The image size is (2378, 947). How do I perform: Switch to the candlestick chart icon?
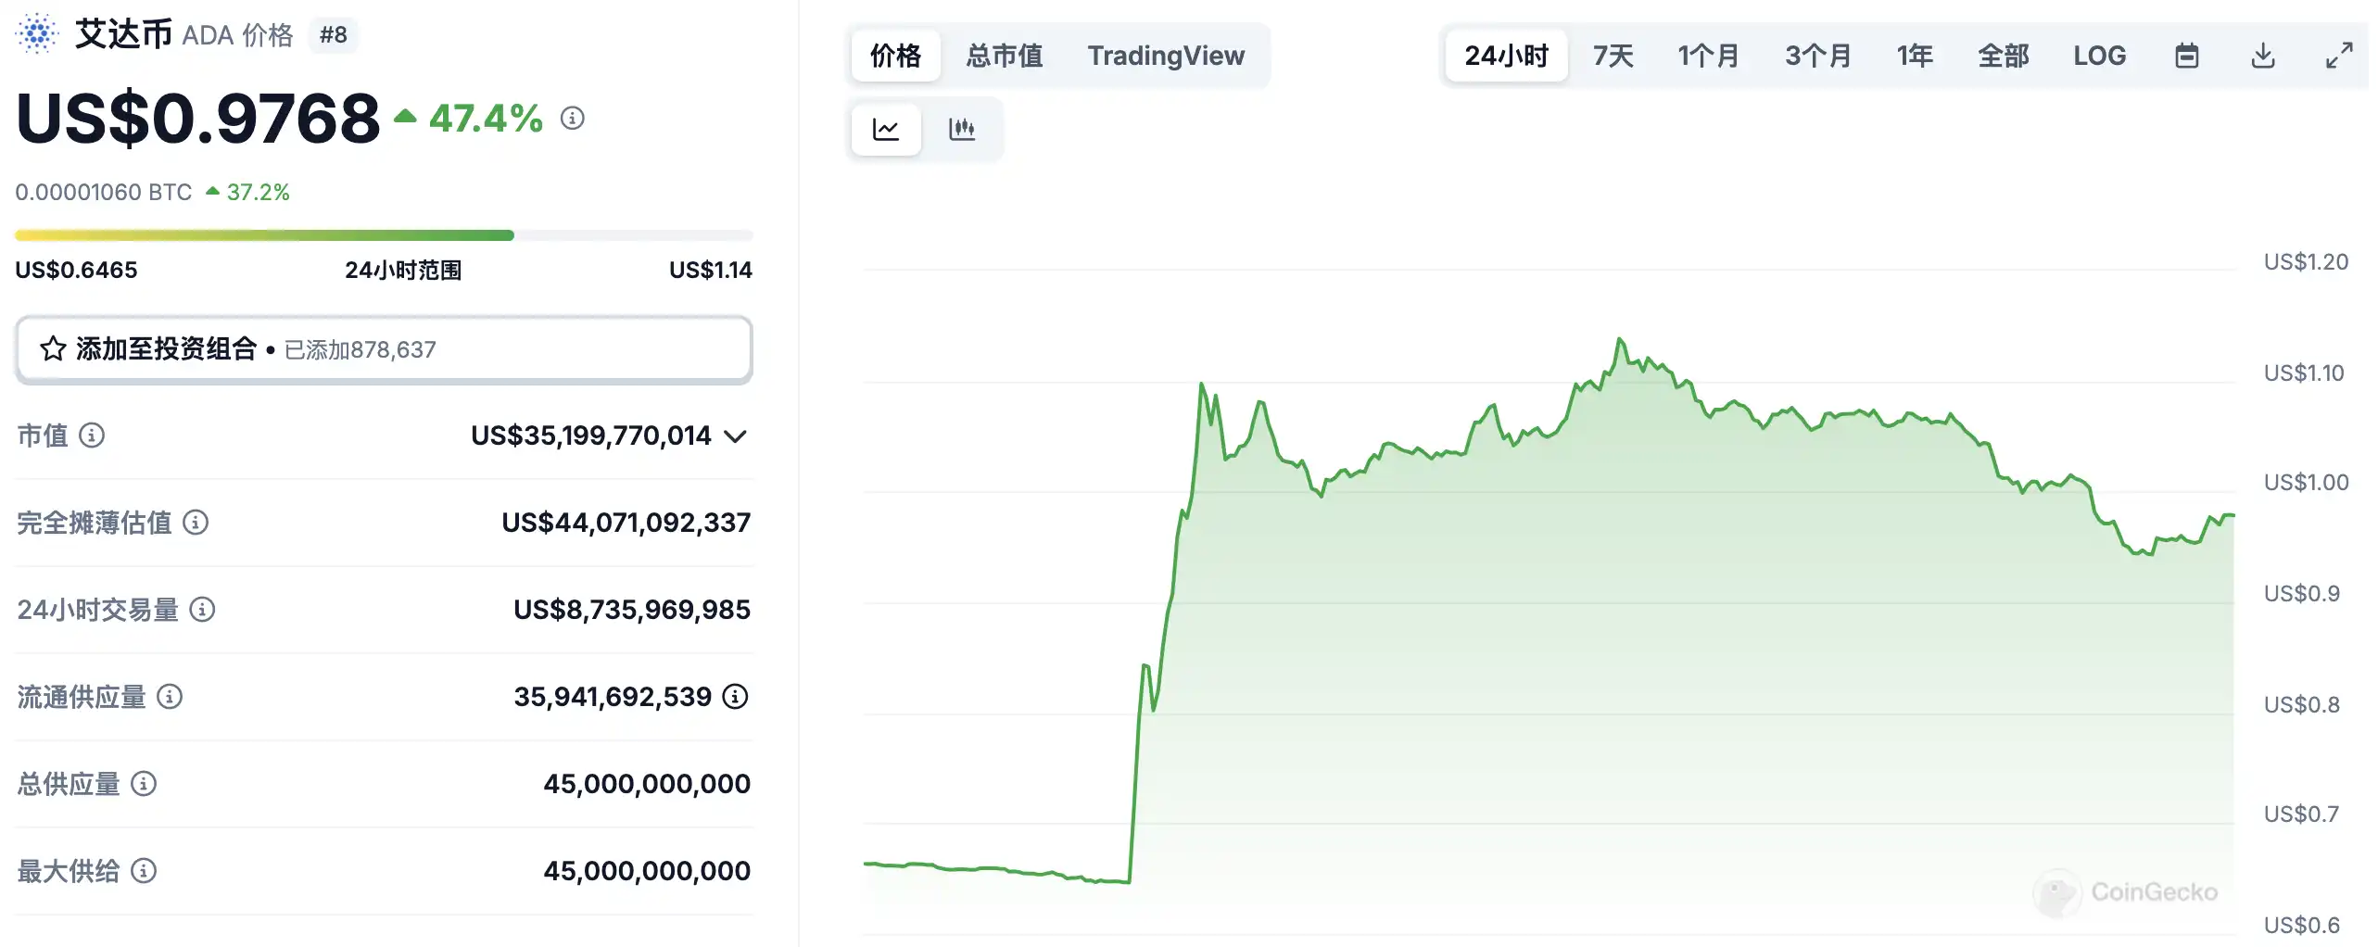[x=962, y=129]
